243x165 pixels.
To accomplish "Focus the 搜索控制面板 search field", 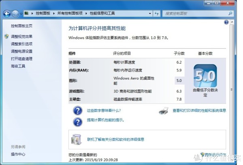I will [x=195, y=14].
